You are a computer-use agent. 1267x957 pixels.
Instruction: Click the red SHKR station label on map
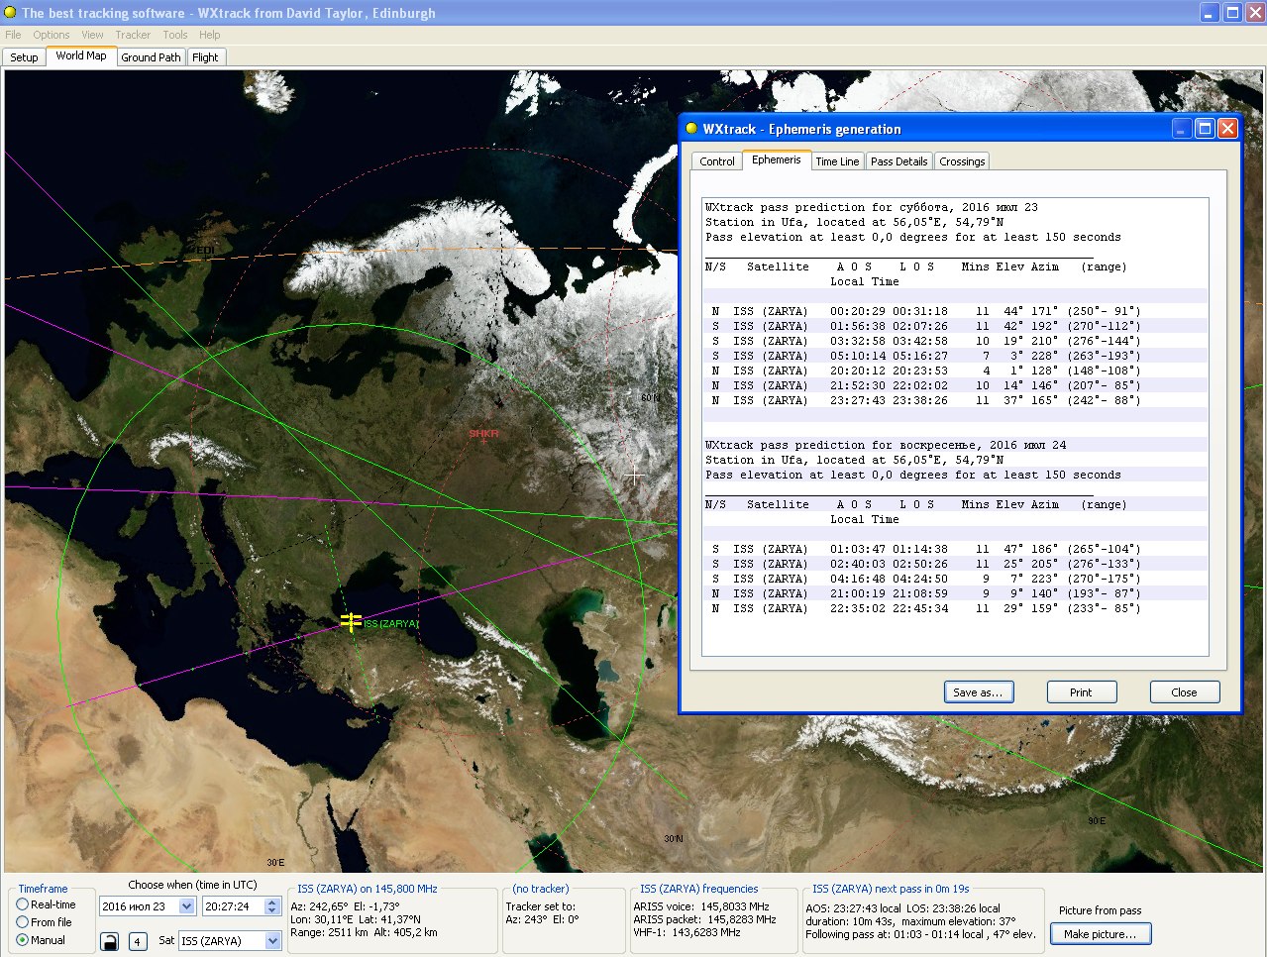tap(483, 434)
